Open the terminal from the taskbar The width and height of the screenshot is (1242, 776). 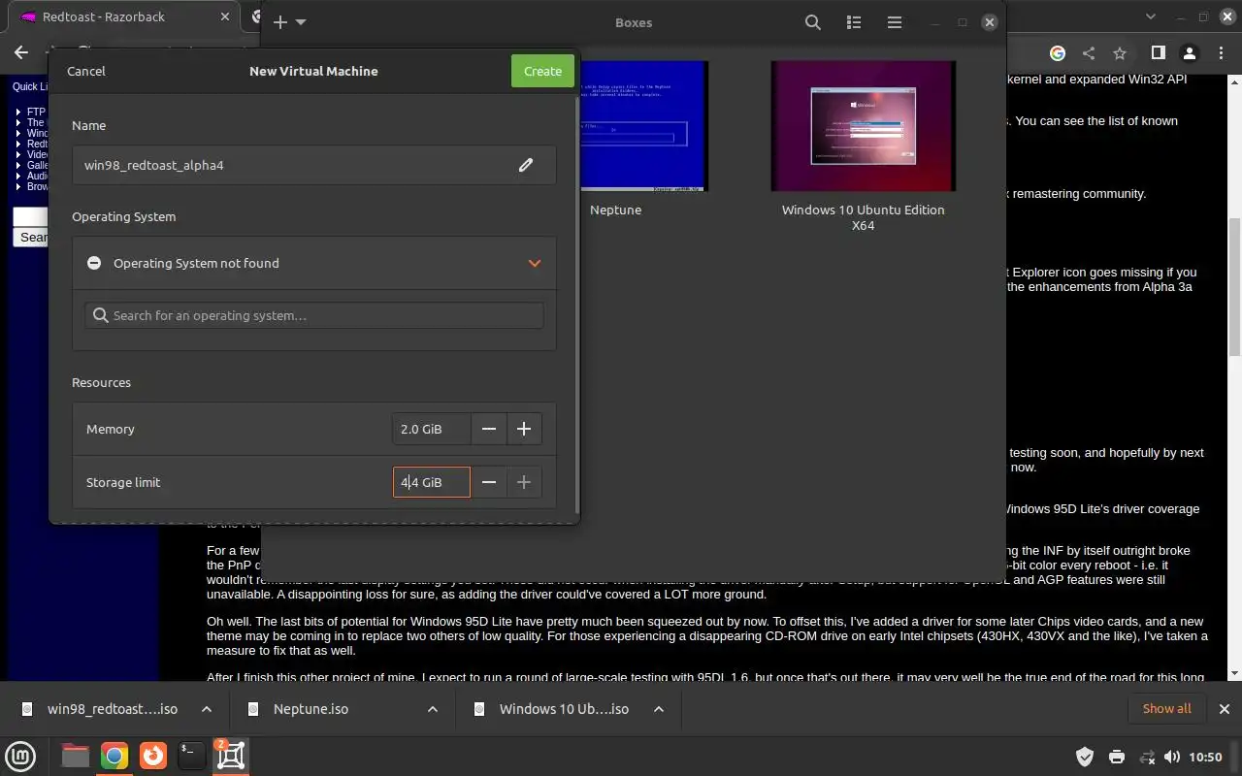point(191,756)
